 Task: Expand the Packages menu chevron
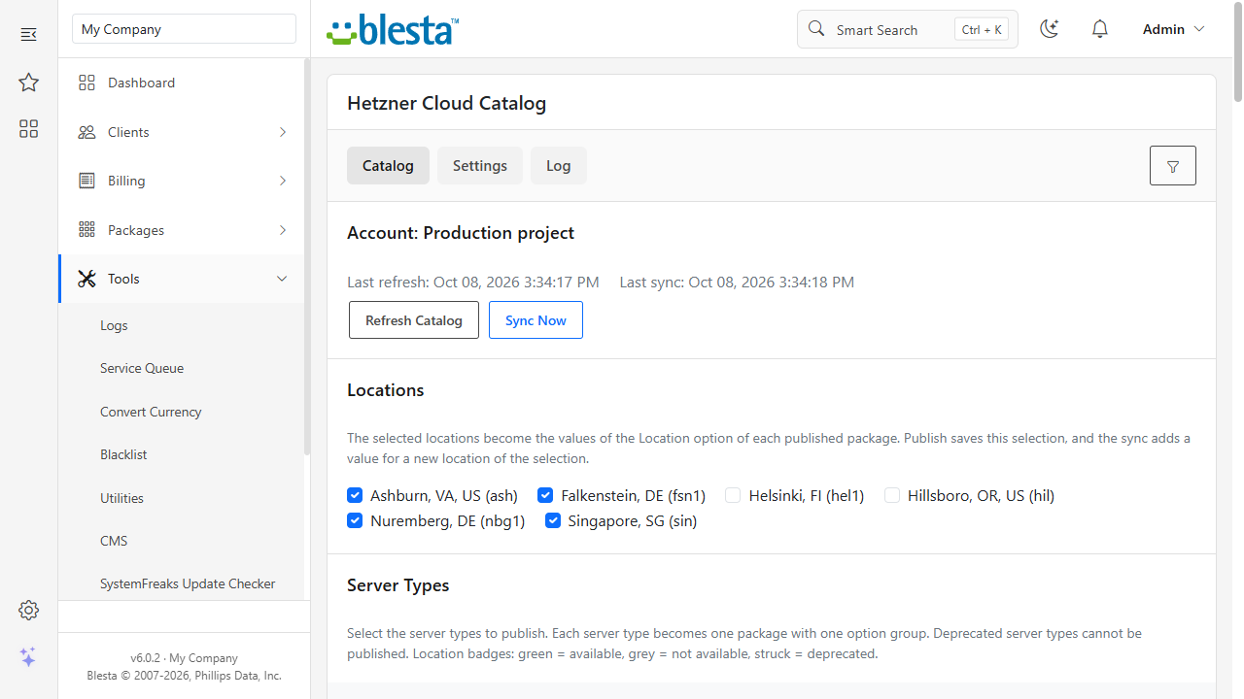click(x=283, y=230)
